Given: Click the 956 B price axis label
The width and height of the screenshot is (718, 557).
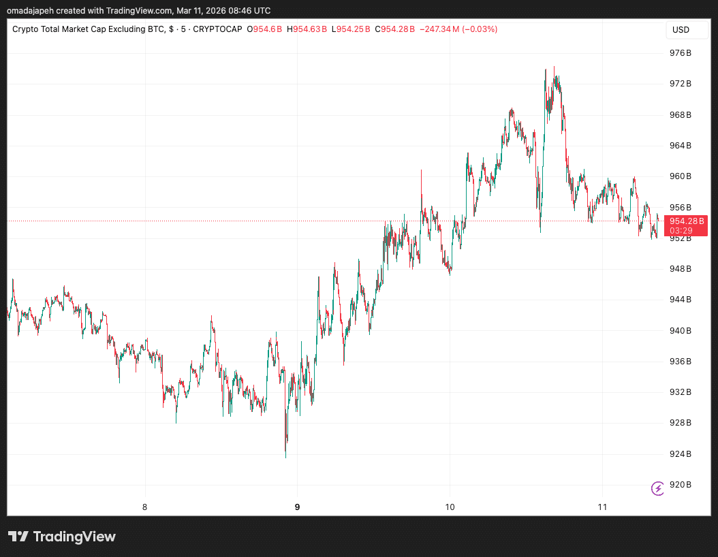Looking at the screenshot, I should tap(681, 207).
